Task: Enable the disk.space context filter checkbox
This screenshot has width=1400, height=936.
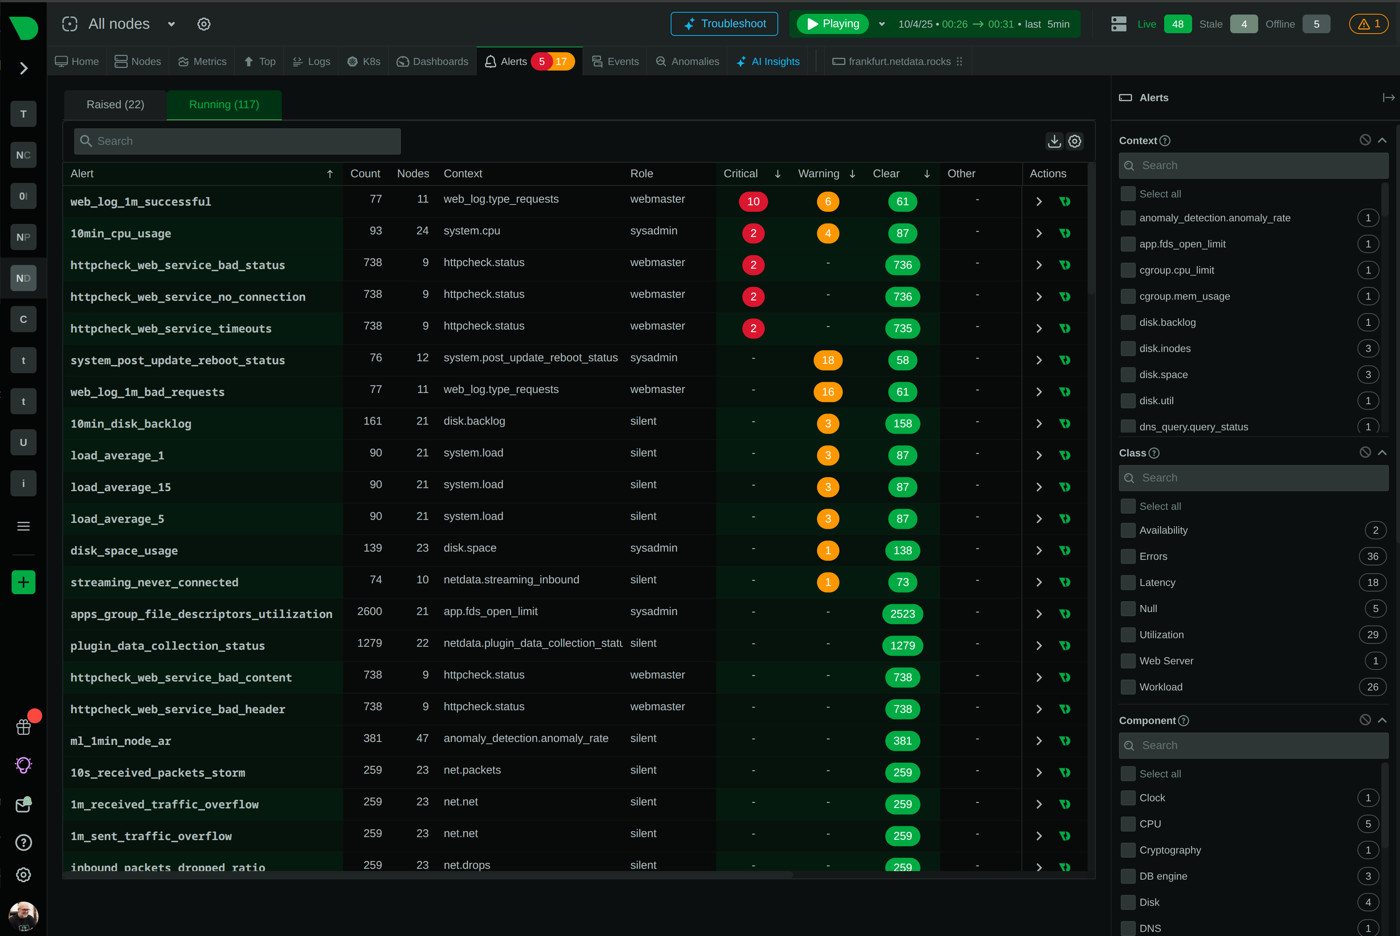Action: click(x=1128, y=374)
